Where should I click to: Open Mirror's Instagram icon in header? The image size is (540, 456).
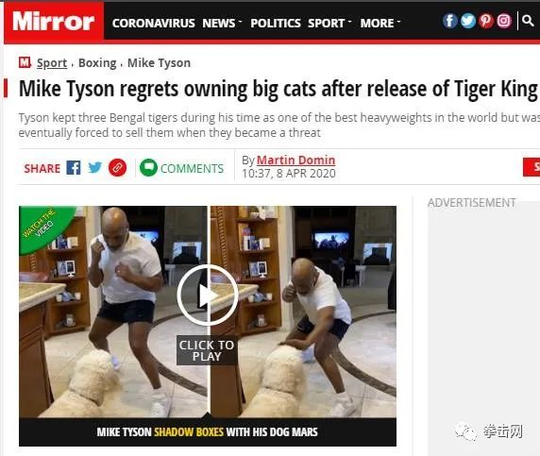[x=503, y=21]
